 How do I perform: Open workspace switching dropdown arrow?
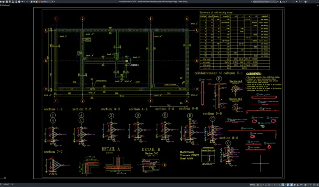[308, 185]
